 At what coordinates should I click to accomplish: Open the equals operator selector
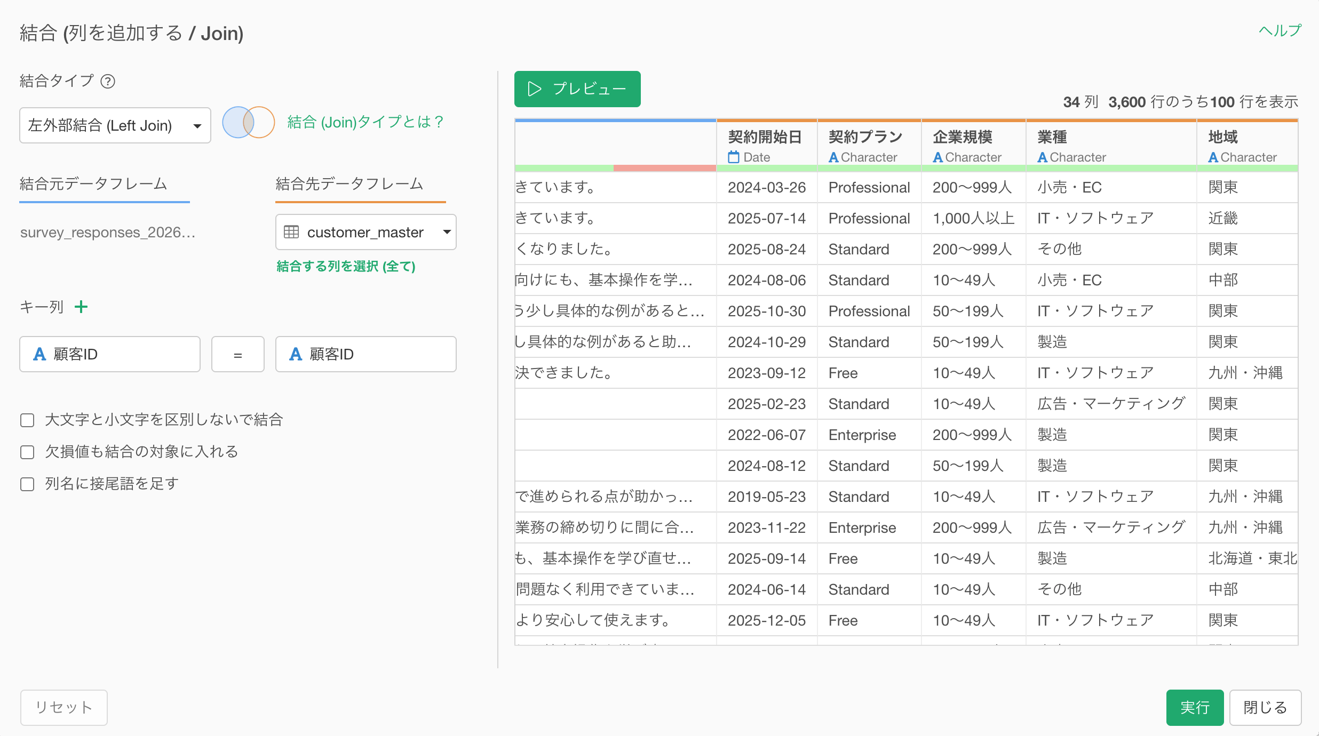[x=238, y=354]
